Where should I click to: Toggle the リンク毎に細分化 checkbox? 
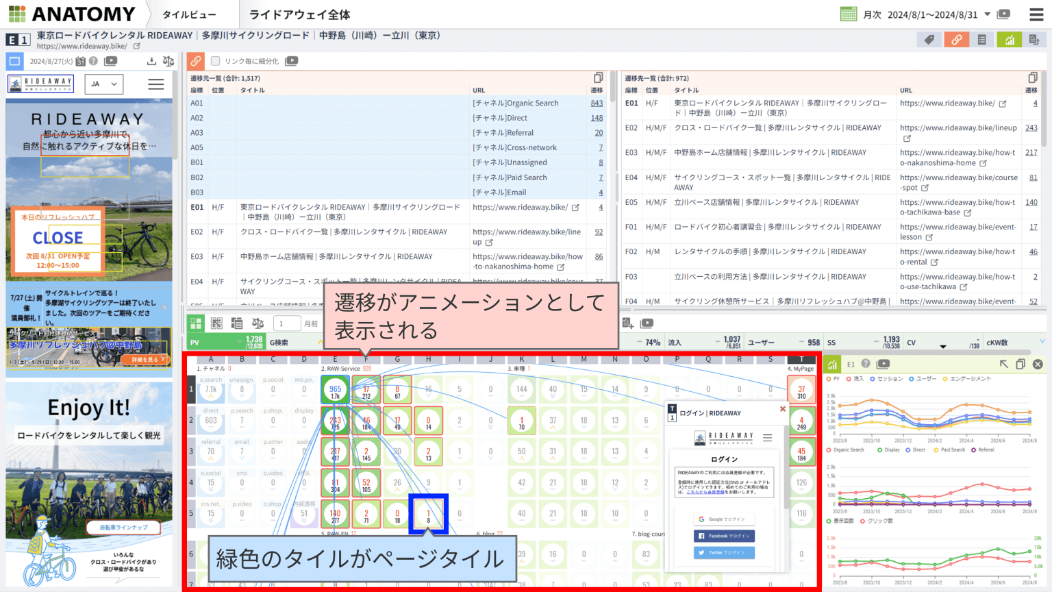point(215,61)
